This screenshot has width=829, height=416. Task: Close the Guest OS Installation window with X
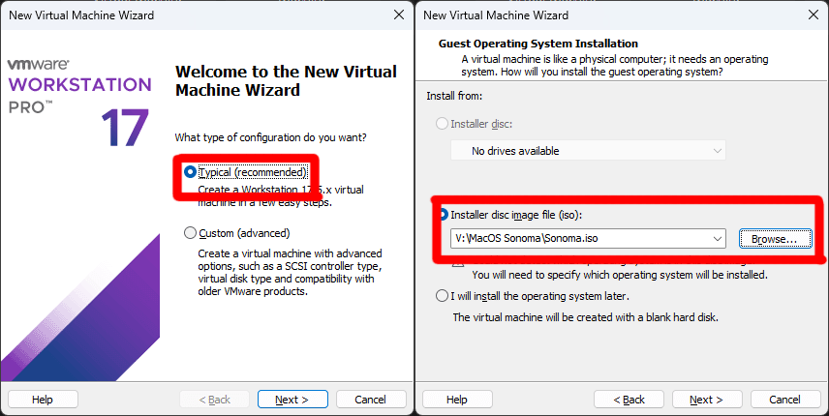814,15
